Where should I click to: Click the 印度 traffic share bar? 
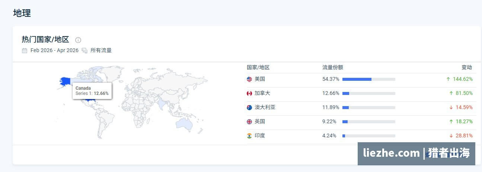(369, 136)
